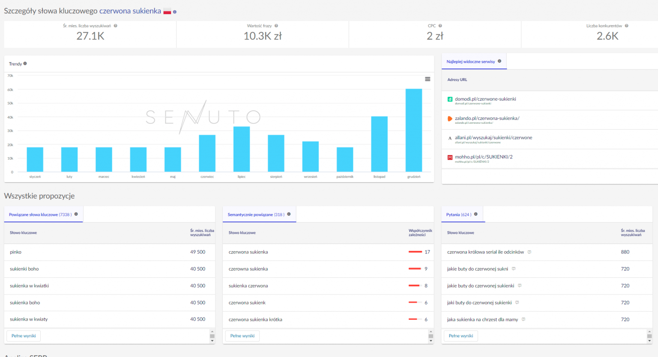Click keyword czerwona sukienka krótka

255,319
